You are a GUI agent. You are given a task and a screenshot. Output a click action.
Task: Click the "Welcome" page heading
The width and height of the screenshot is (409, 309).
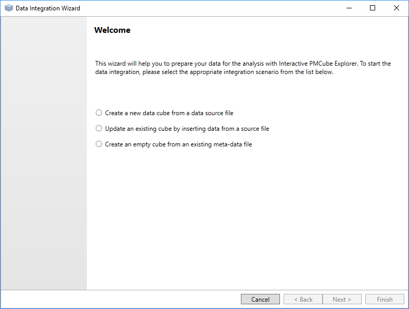[112, 30]
